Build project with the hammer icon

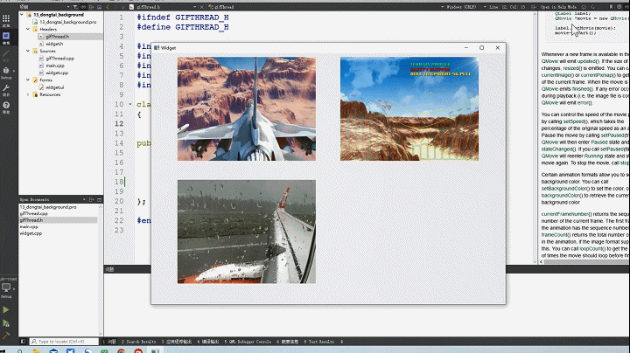tap(5, 336)
